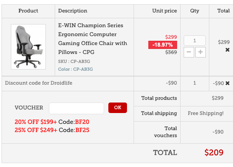The height and width of the screenshot is (167, 233).
Task: Click the quantity input field
Action: 195,40
